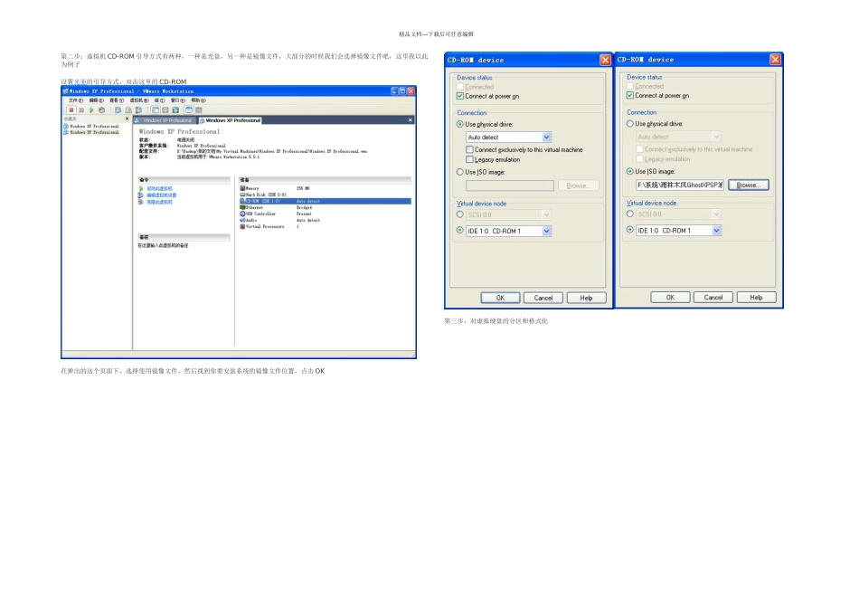The height and width of the screenshot is (608, 859).
Task: Click the Console view toolbar icon
Action: 199,110
